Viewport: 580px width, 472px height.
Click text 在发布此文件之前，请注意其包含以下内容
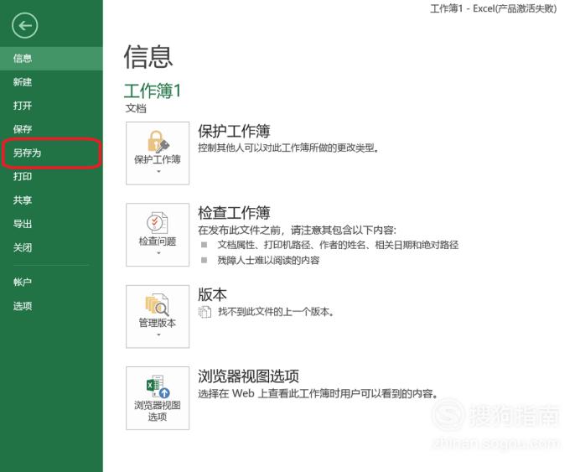[297, 230]
